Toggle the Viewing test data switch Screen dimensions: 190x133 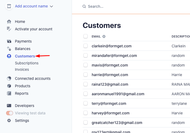[x=10, y=113]
